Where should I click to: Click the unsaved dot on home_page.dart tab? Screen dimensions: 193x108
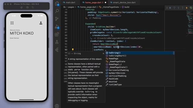click(106, 2)
